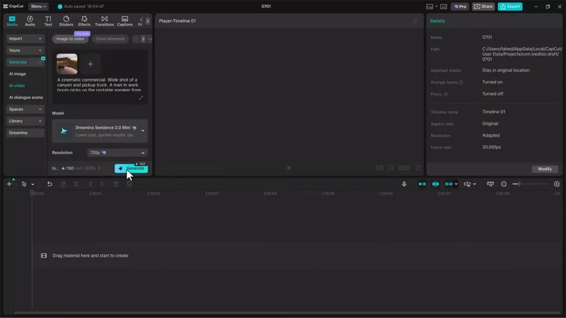Redo the last undone action

63,184
